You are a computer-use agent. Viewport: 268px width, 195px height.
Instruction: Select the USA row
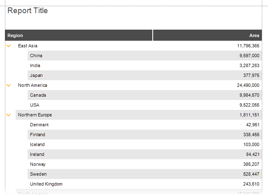pyautogui.click(x=144, y=105)
